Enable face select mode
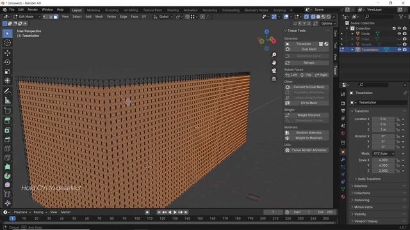 point(56,17)
